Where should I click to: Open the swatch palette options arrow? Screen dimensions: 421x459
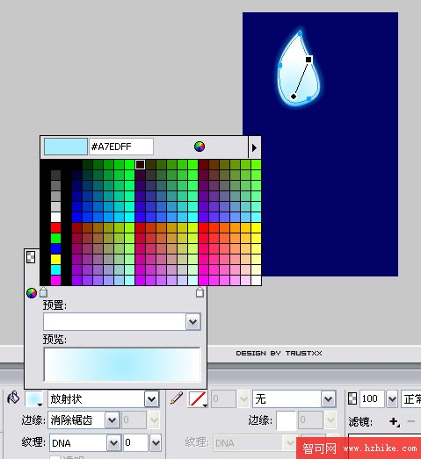255,147
